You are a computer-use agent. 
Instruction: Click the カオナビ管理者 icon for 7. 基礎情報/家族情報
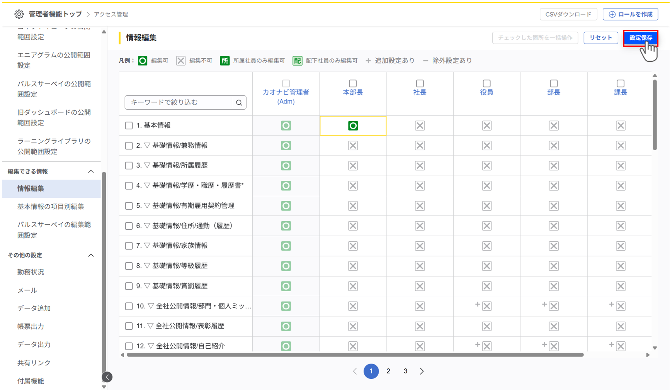tap(286, 246)
